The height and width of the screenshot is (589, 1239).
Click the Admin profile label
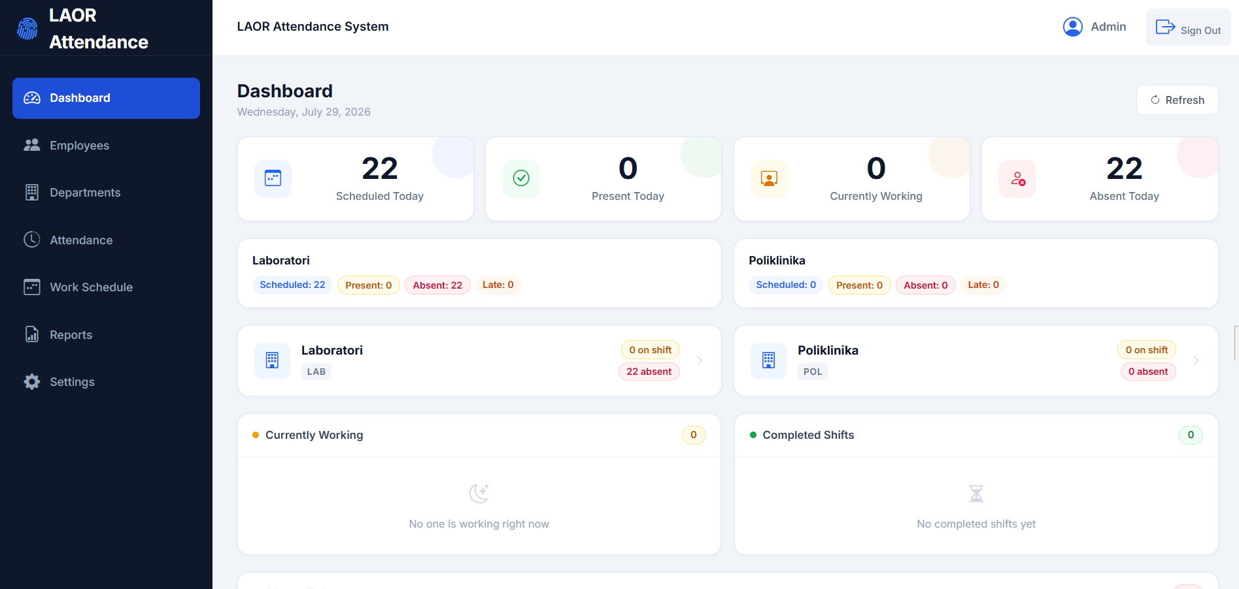click(x=1108, y=27)
